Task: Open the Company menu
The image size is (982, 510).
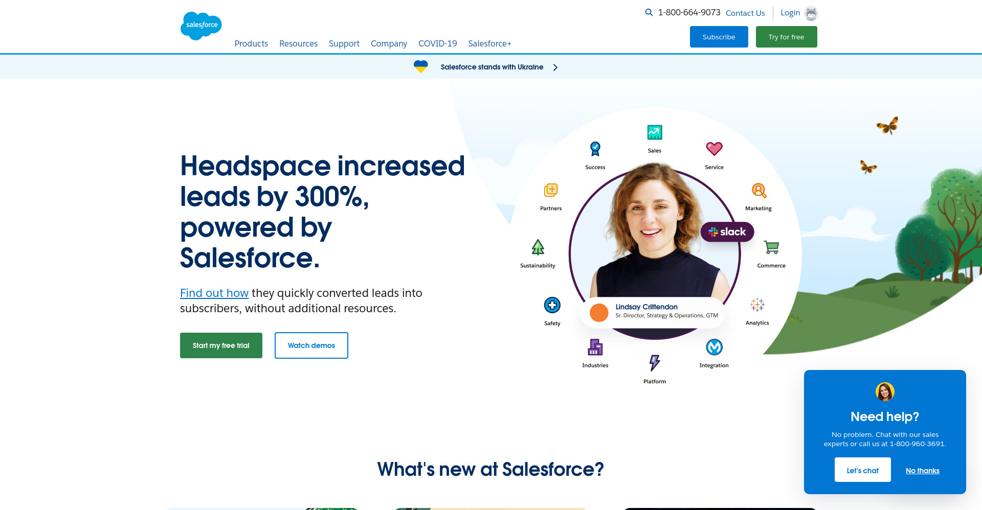Action: (x=389, y=43)
